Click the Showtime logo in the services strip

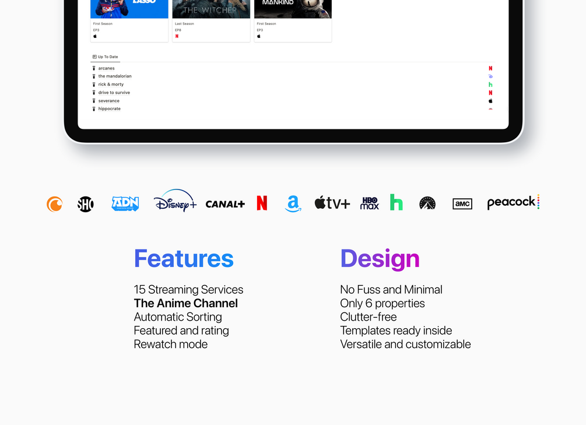tap(86, 204)
